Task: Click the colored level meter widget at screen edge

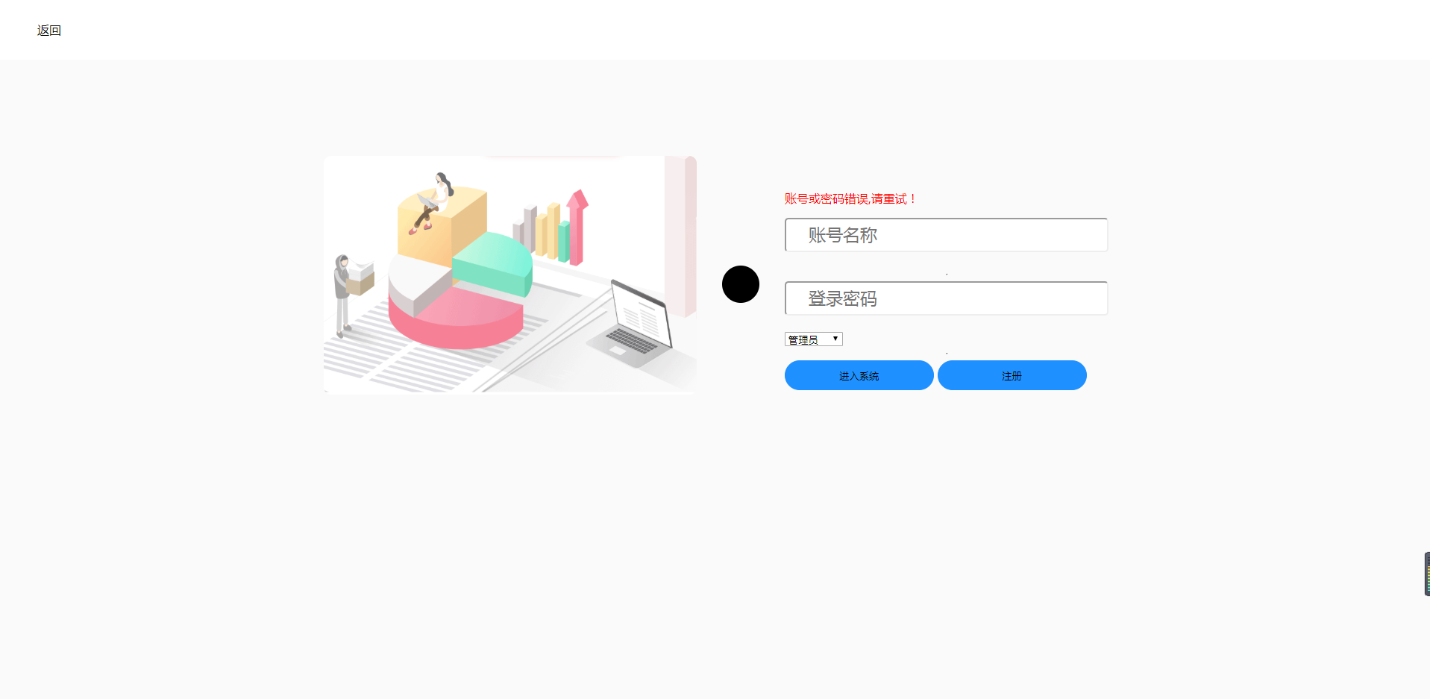Action: click(x=1426, y=574)
